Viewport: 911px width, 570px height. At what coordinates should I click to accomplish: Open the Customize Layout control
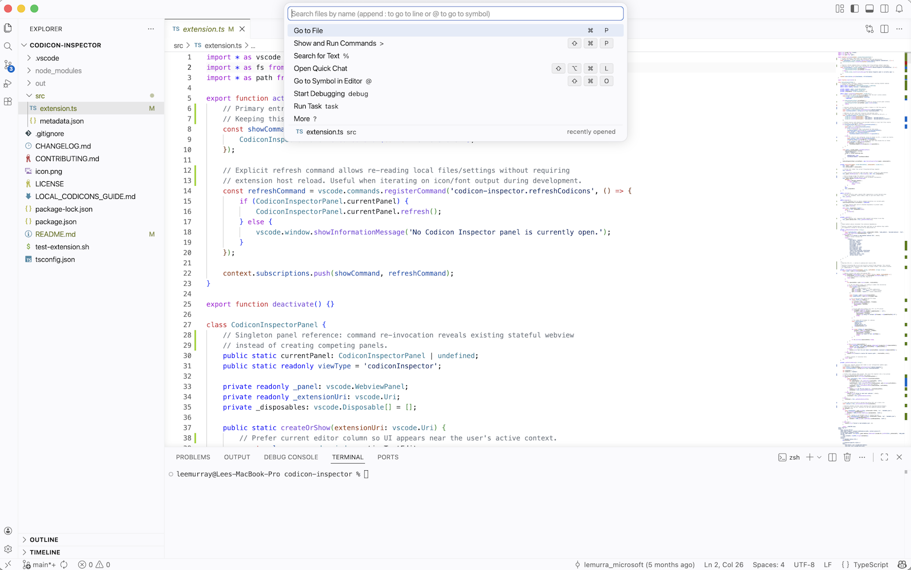coord(839,9)
